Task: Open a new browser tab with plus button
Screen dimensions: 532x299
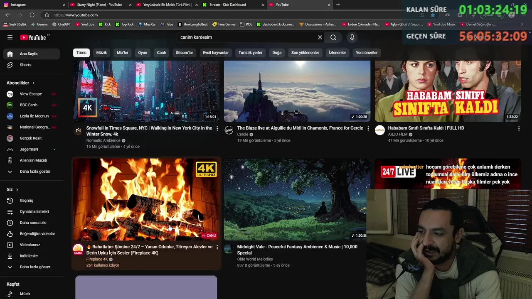Action: coord(338,5)
